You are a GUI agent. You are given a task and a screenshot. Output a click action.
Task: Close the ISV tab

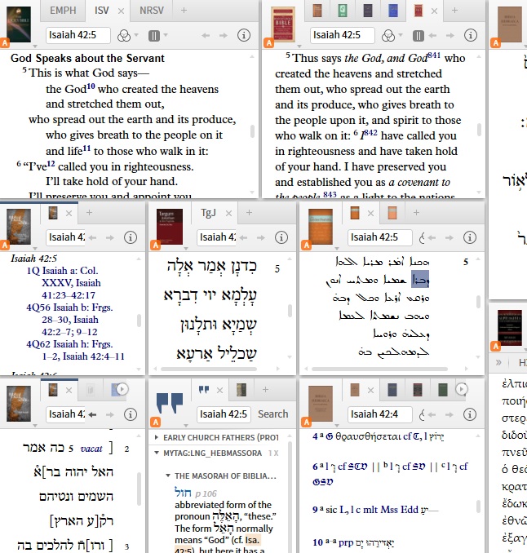[121, 11]
